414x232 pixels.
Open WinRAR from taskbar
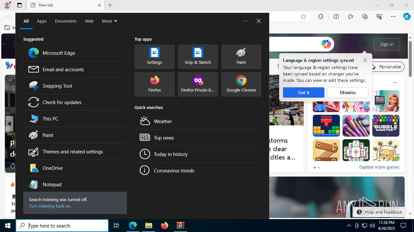click(180, 226)
